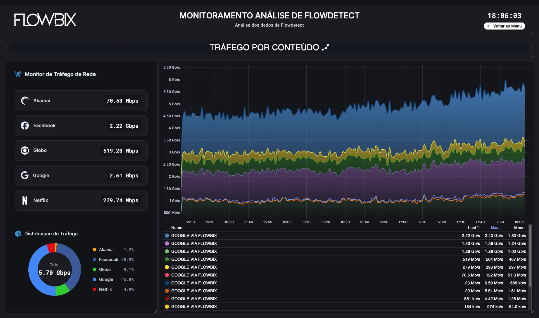Sort legend by the Mean column
This screenshot has width=539, height=318.
[519, 228]
